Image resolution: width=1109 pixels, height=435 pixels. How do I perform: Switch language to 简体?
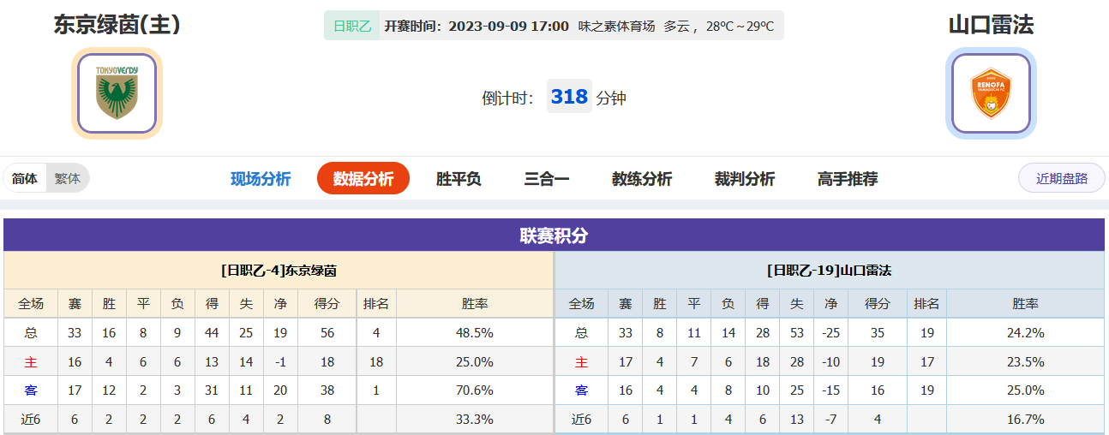coord(25,179)
